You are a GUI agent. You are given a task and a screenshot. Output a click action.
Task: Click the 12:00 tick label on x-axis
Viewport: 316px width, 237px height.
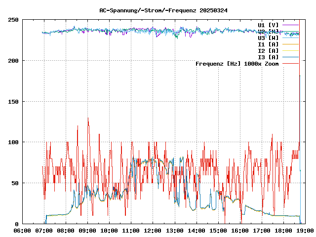(153, 231)
